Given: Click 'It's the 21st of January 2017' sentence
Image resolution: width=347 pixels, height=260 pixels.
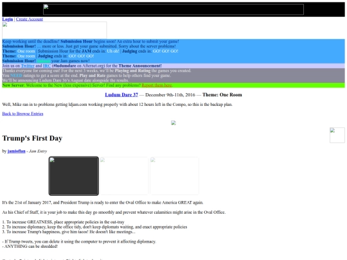Looking at the screenshot, I should pos(103,202).
